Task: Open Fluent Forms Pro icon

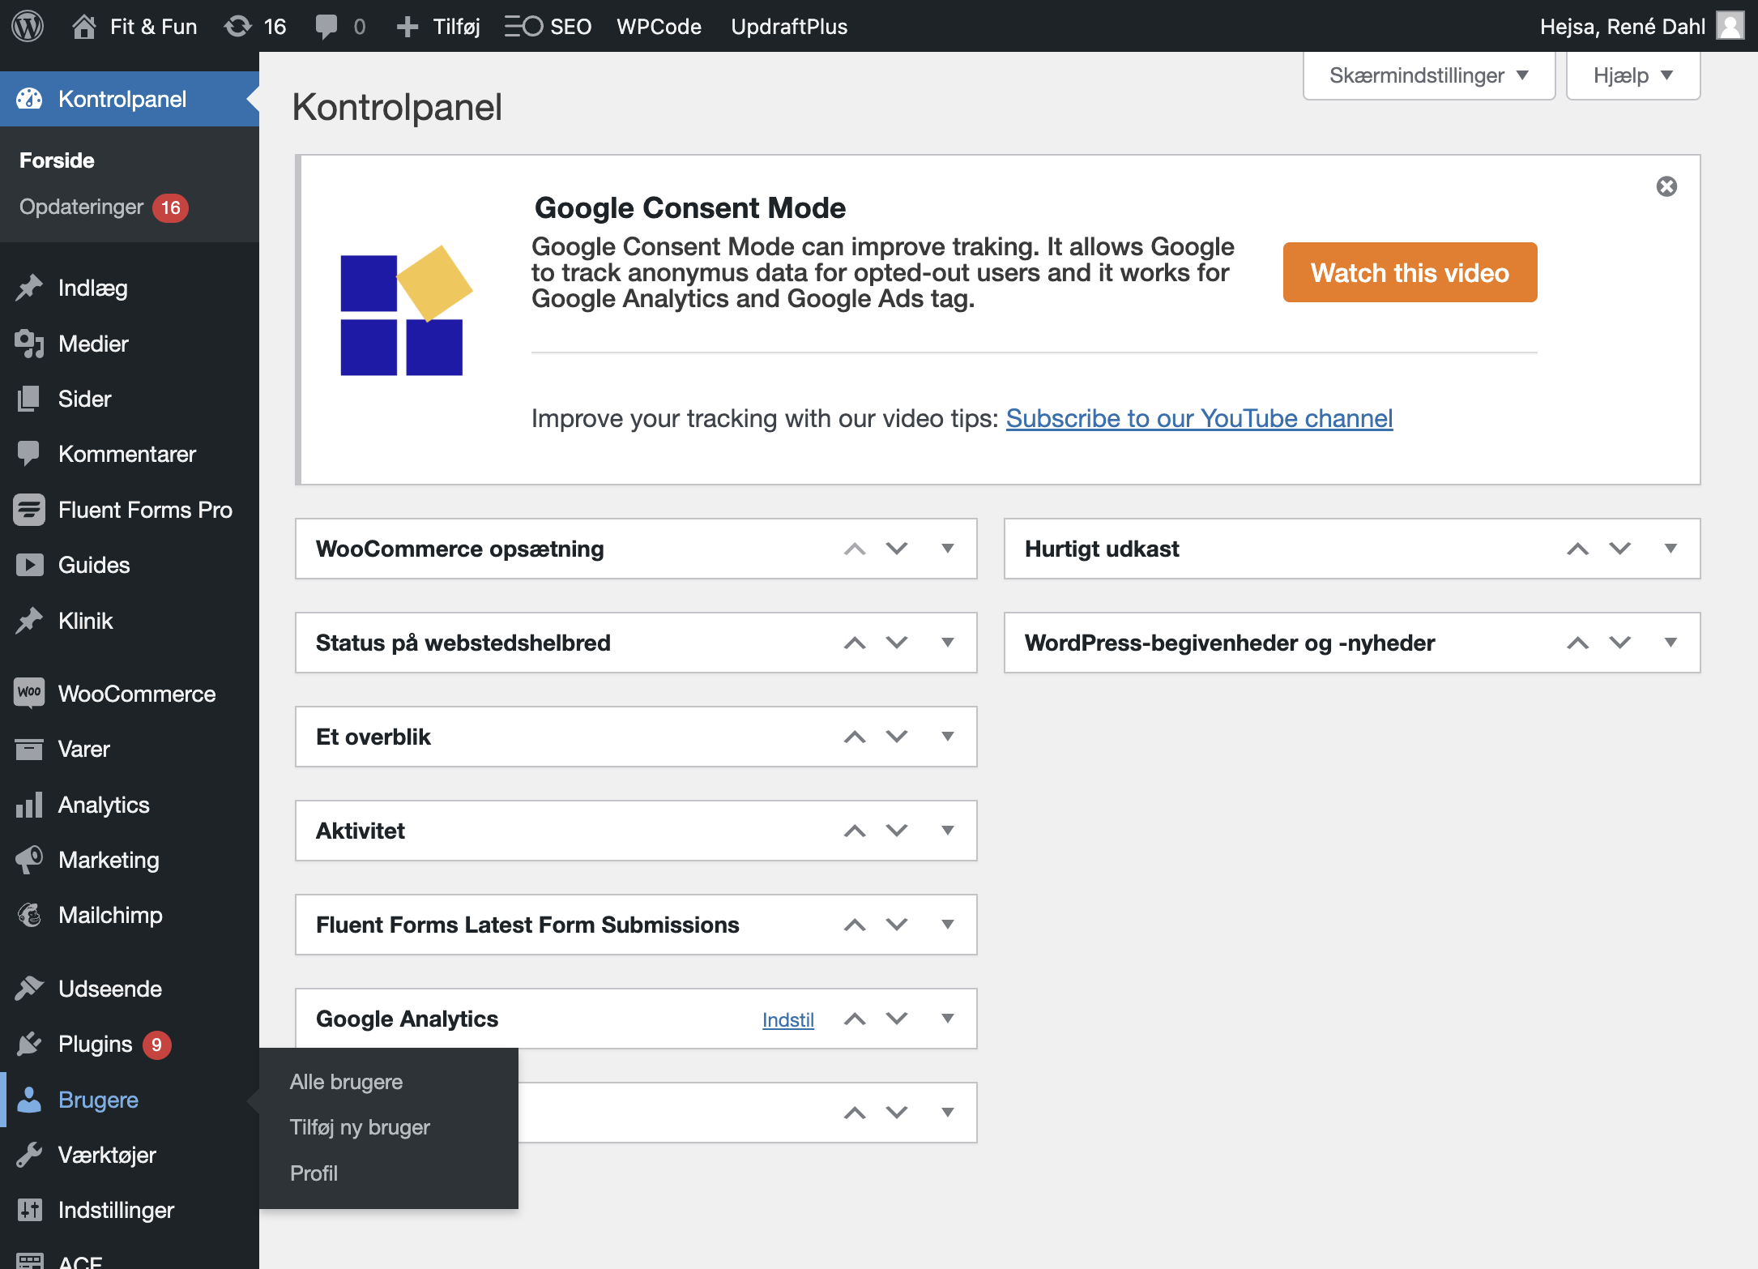Action: (x=29, y=510)
